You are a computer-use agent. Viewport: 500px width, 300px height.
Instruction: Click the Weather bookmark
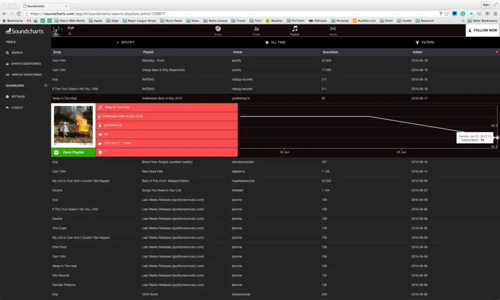[x=274, y=20]
